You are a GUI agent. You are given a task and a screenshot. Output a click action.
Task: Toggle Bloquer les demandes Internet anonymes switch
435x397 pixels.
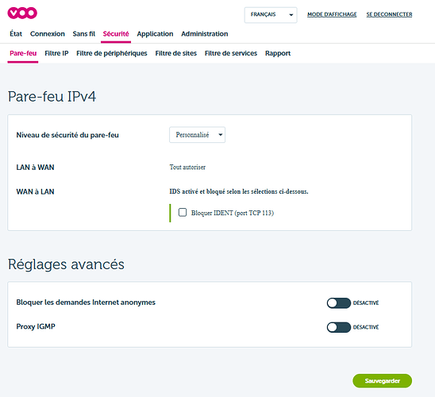[x=338, y=303]
